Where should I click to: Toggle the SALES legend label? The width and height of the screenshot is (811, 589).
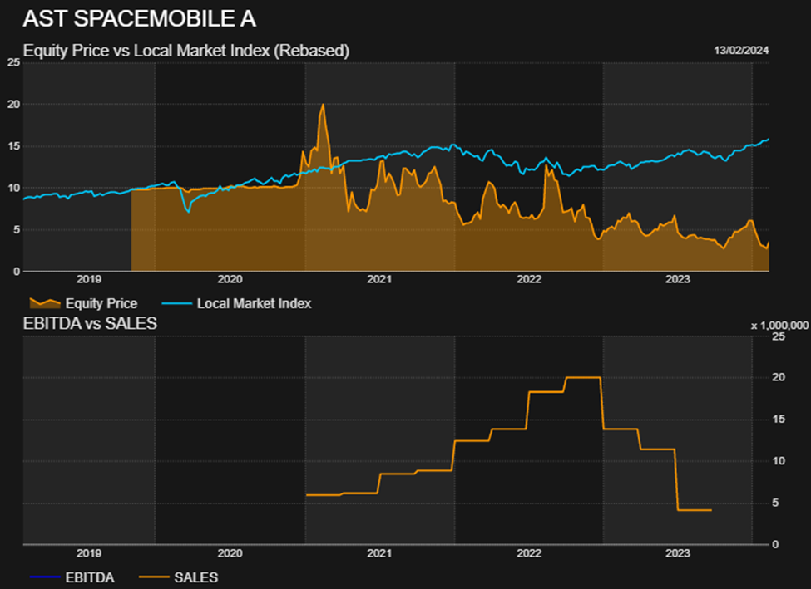tap(196, 577)
